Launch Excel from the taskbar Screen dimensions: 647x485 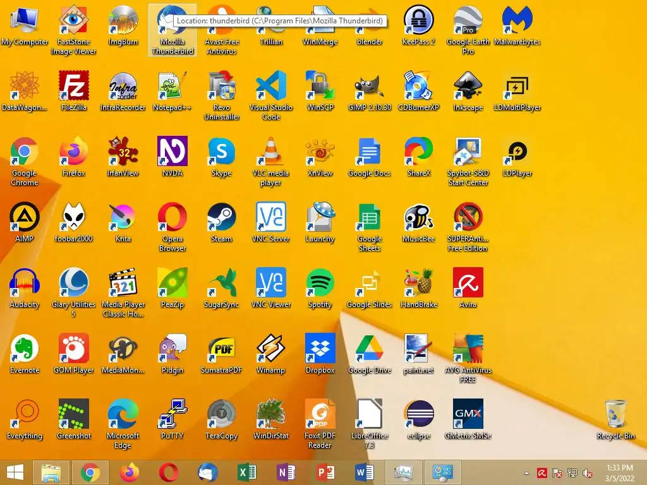coord(247,472)
